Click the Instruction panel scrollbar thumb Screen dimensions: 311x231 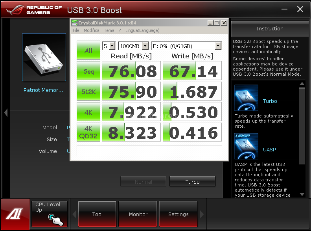click(x=302, y=126)
